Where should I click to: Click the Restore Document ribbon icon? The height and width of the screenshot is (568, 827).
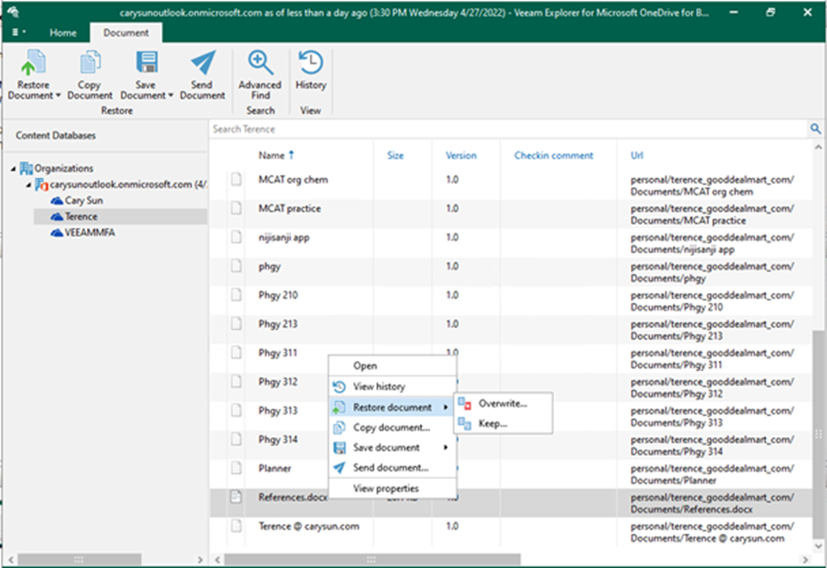click(33, 62)
